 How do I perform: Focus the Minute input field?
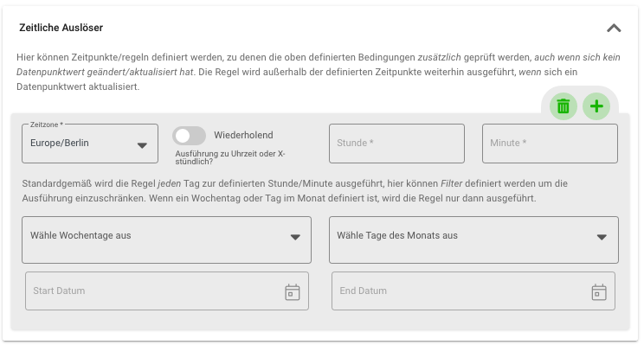[550, 144]
